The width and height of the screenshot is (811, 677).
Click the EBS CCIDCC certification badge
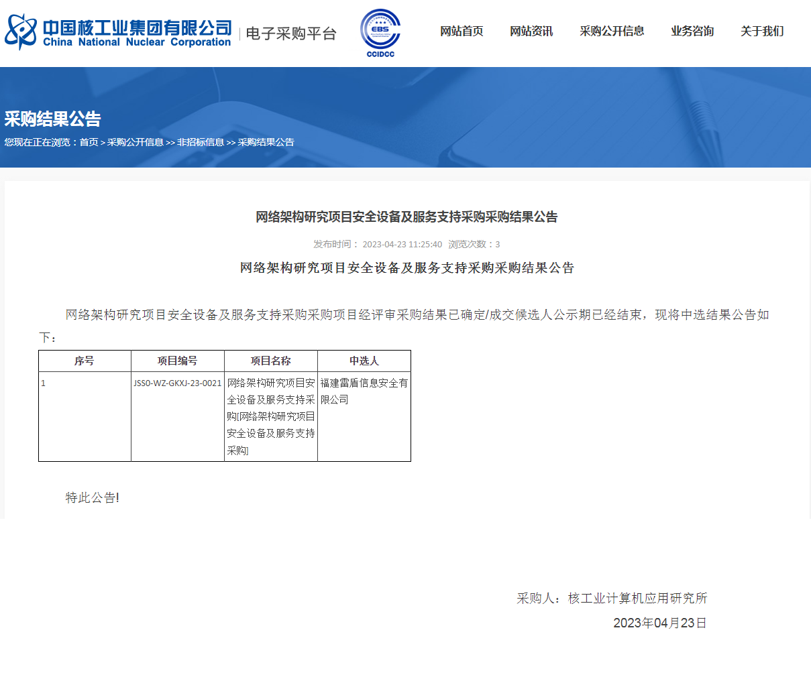click(x=380, y=33)
